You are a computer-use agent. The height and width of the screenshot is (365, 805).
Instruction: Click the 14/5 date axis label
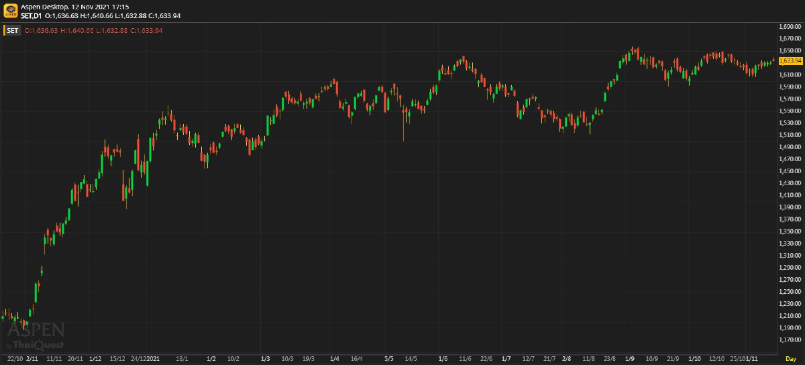(411, 359)
